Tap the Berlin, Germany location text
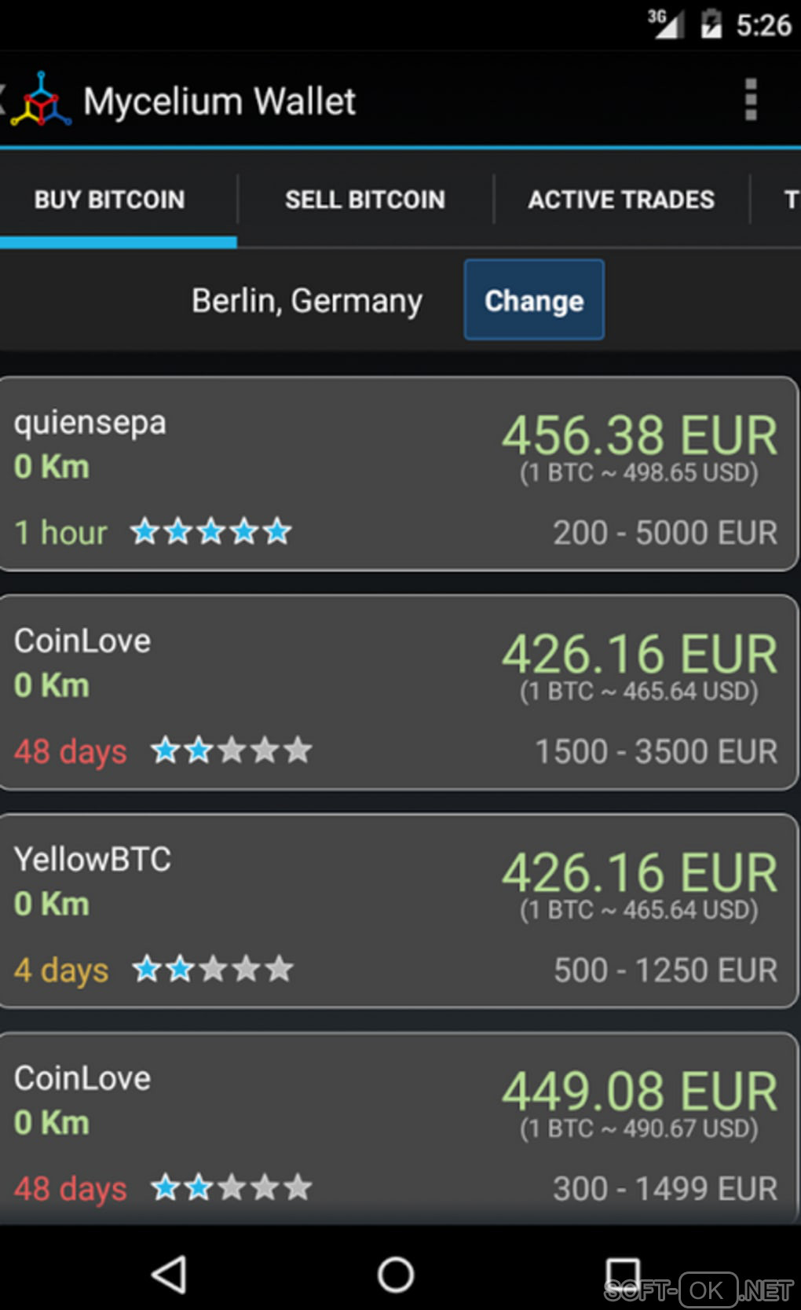 (x=307, y=300)
